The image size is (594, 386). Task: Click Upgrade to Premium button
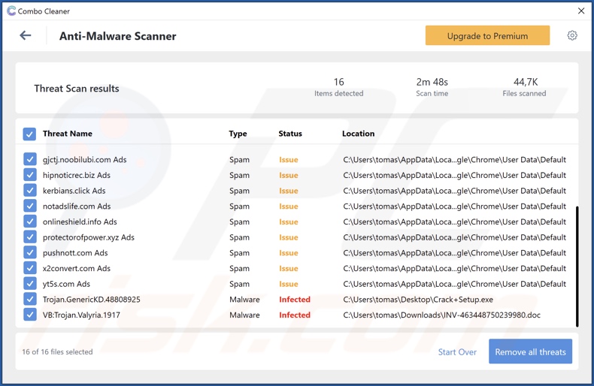(x=487, y=35)
